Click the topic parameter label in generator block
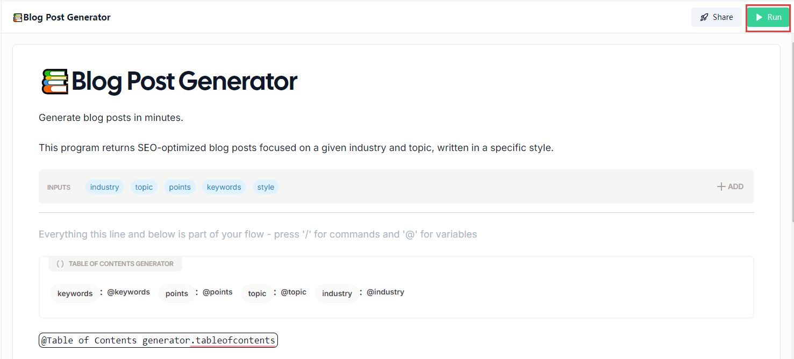Image resolution: width=794 pixels, height=359 pixels. (257, 293)
